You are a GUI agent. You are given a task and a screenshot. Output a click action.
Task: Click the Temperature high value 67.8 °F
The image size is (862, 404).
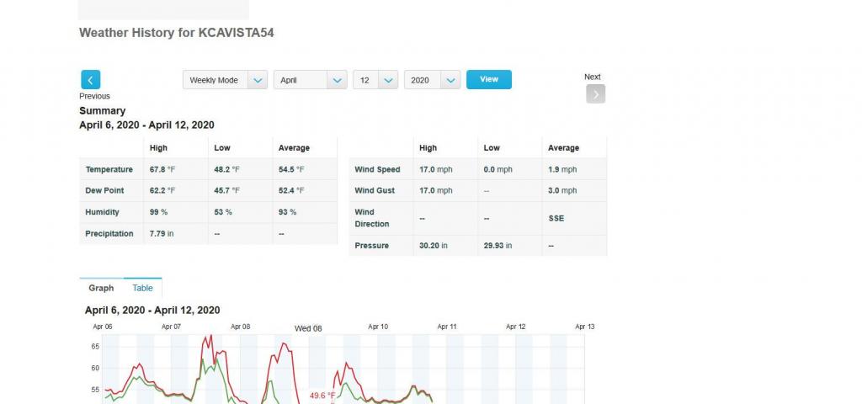(x=162, y=169)
